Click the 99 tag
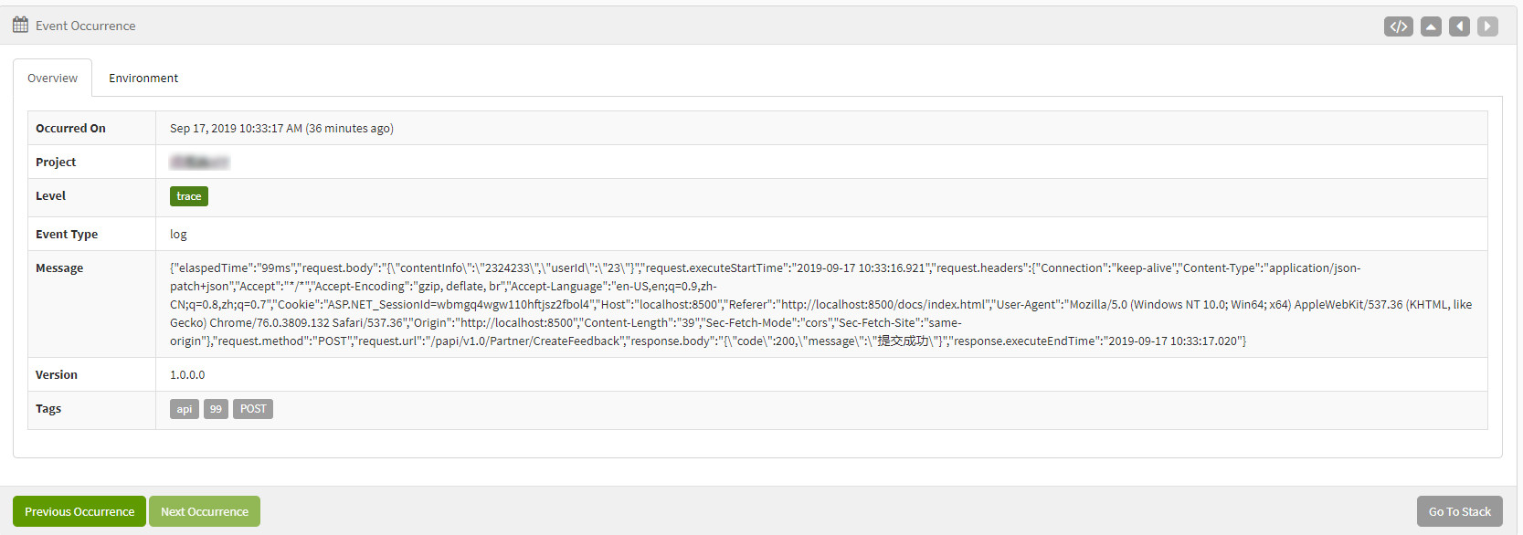This screenshot has height=535, width=1523. point(216,409)
